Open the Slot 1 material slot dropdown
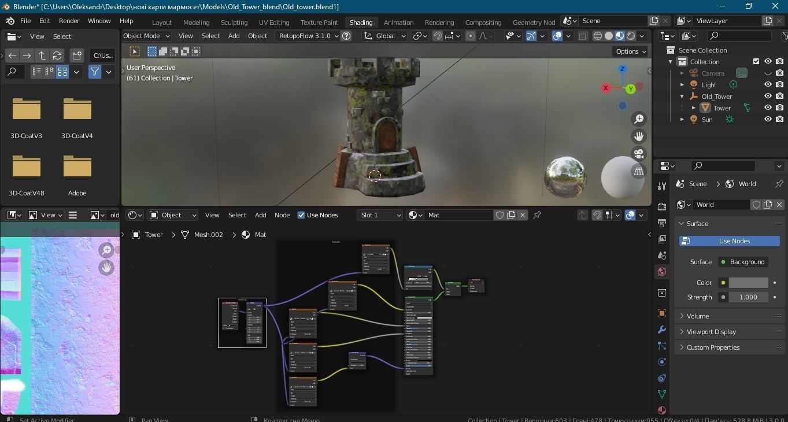Screen dimensions: 788x422 click(380, 215)
